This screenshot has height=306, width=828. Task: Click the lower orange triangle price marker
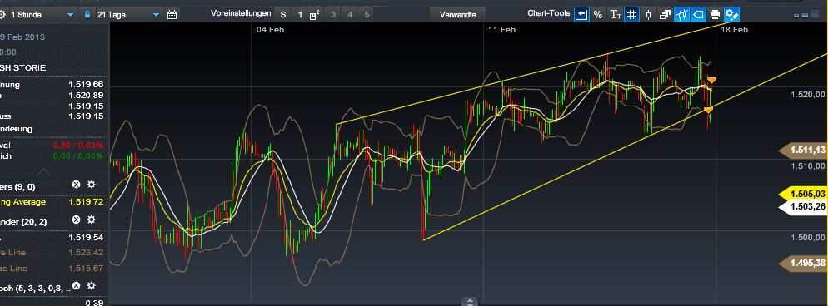(x=708, y=110)
